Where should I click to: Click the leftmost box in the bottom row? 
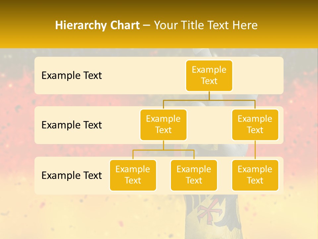pos(133,175)
